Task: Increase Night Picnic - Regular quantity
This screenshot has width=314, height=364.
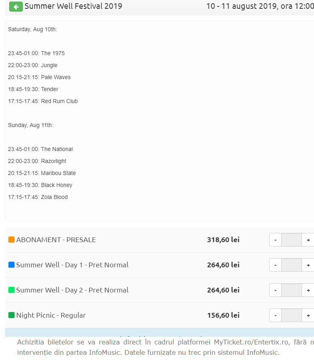Action: pos(308,315)
